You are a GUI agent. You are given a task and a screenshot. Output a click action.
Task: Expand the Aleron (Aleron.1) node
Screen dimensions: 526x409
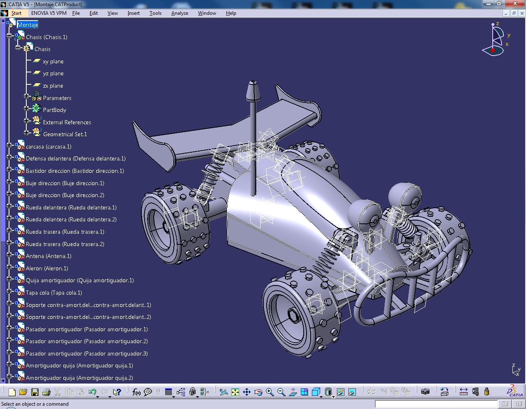pyautogui.click(x=9, y=267)
